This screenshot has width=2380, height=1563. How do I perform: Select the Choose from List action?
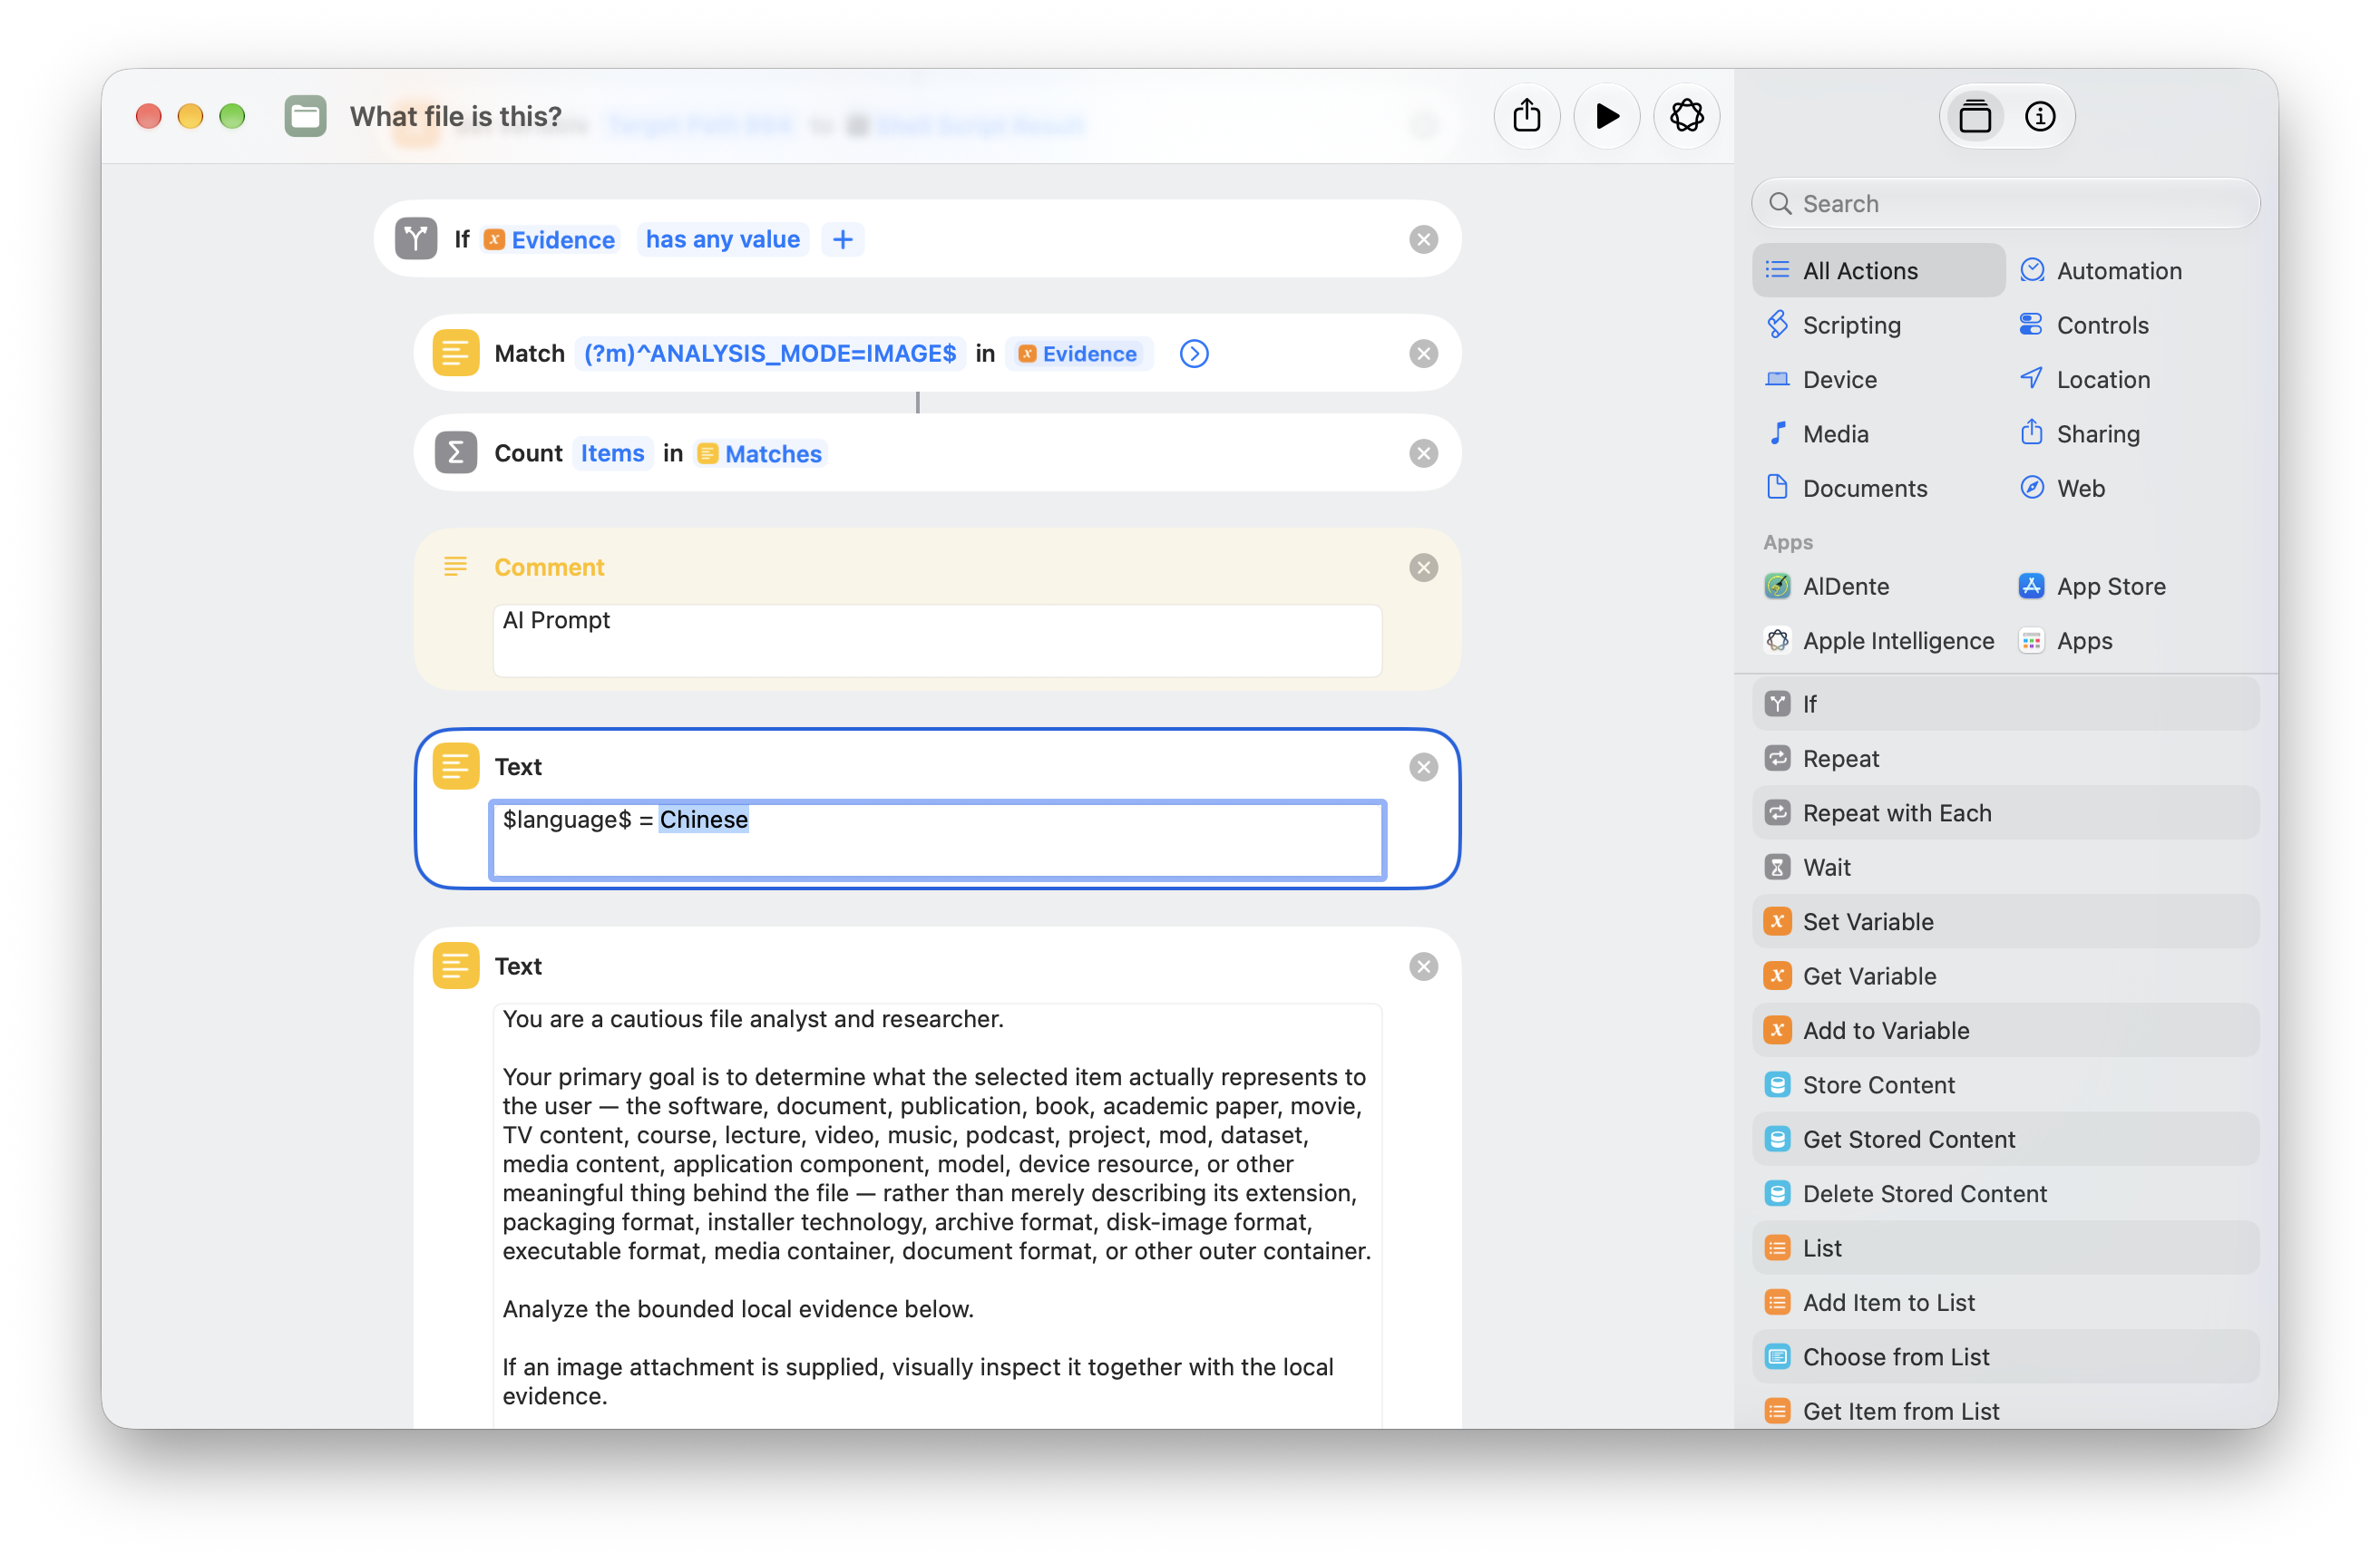2005,1358
